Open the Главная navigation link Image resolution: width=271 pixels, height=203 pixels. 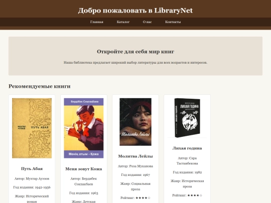click(x=97, y=22)
